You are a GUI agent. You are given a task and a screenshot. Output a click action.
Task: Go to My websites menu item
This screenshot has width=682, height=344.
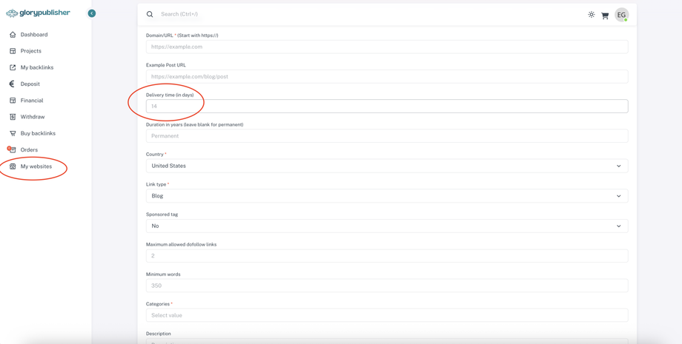(x=36, y=166)
